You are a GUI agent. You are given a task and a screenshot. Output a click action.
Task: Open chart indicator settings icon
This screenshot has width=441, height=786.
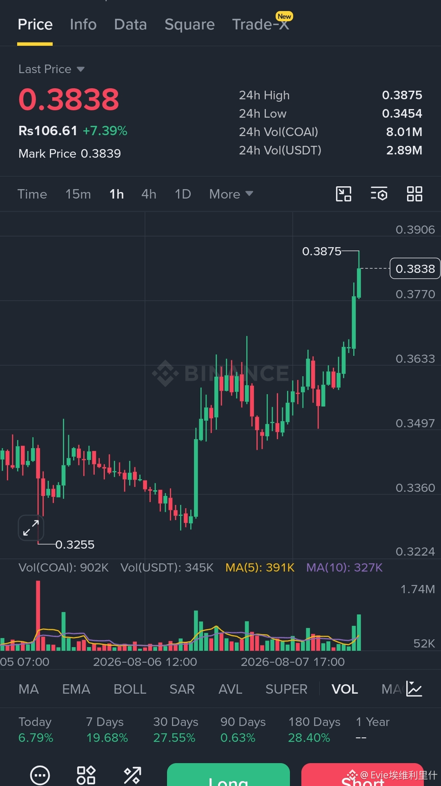[x=379, y=194]
